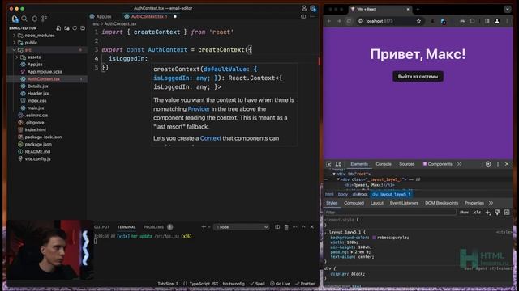Screen dimensions: 519x291
Task: Open VS Code accounts icon in title bar
Action: pos(304,9)
